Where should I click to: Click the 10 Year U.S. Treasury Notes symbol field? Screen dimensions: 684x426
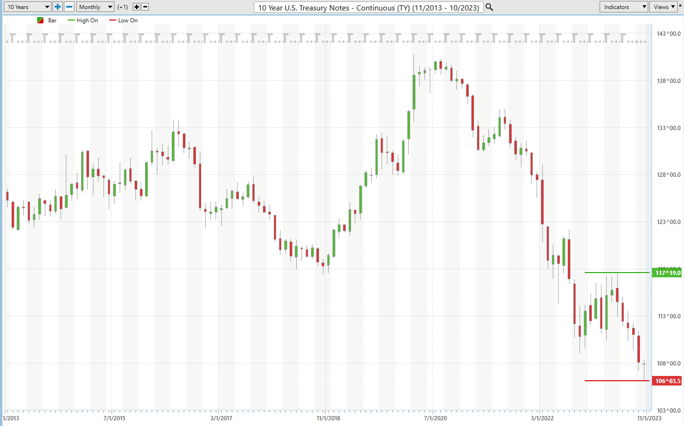369,7
